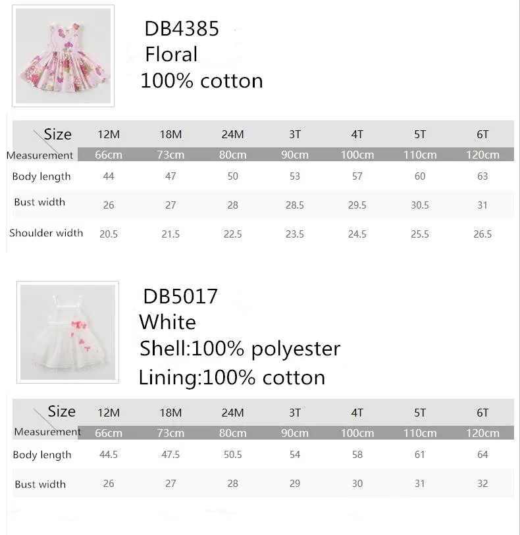The image size is (520, 535).
Task: Select the 12M column header in first table
Action: 109,135
